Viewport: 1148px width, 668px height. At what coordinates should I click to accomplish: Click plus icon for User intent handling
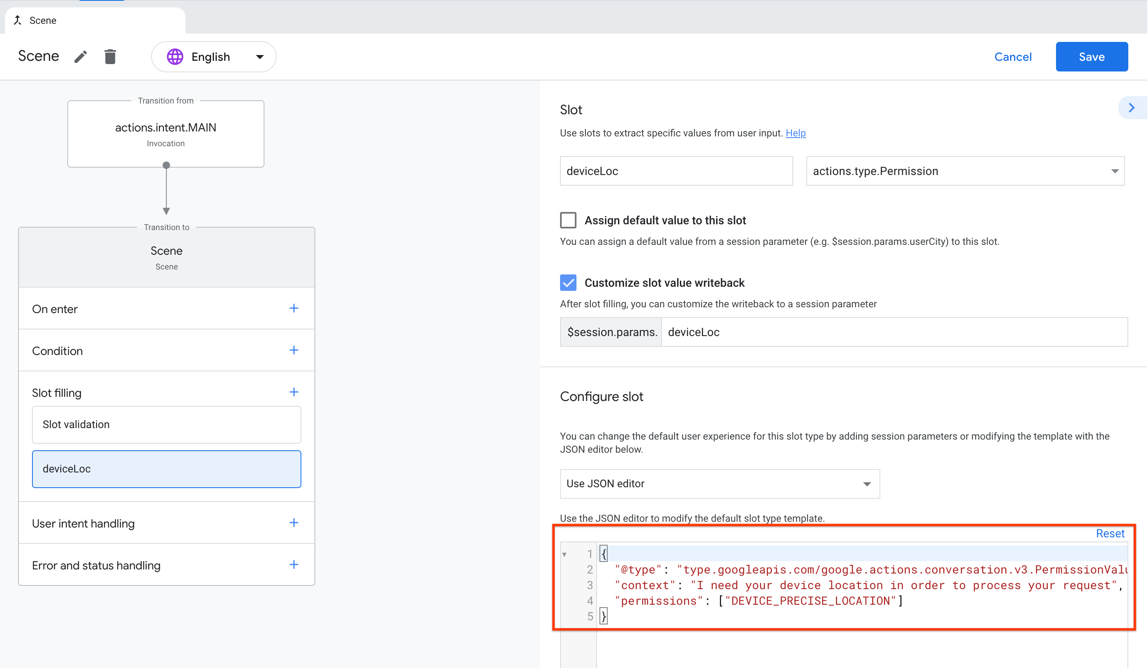coord(294,523)
